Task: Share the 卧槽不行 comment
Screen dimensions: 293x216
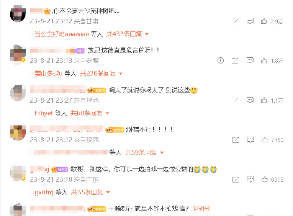Action: coord(235,140)
